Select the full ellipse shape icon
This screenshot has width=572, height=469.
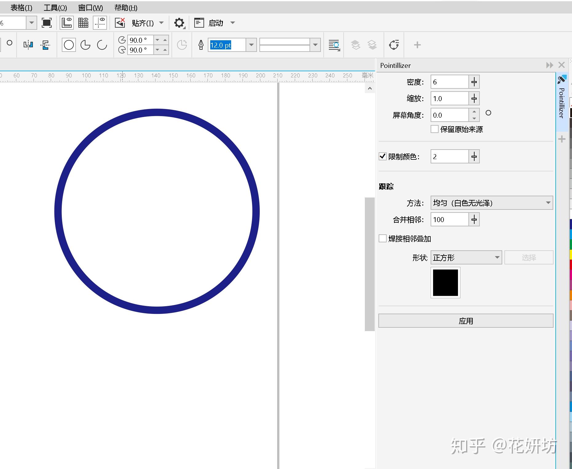[x=69, y=45]
